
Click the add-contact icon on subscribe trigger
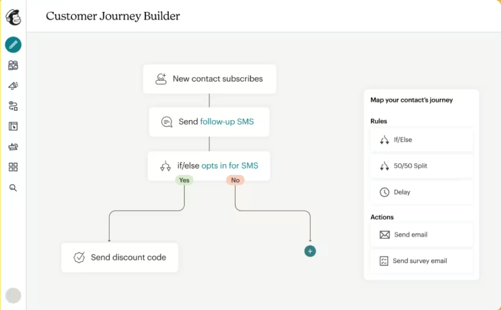click(x=161, y=79)
